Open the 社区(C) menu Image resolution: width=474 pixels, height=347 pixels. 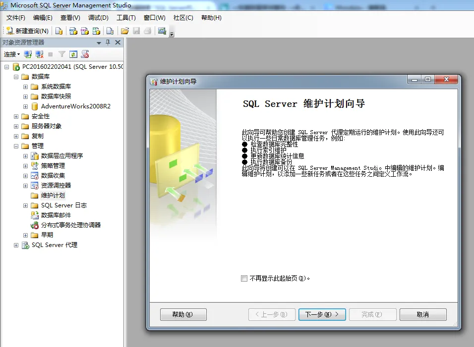(x=183, y=18)
